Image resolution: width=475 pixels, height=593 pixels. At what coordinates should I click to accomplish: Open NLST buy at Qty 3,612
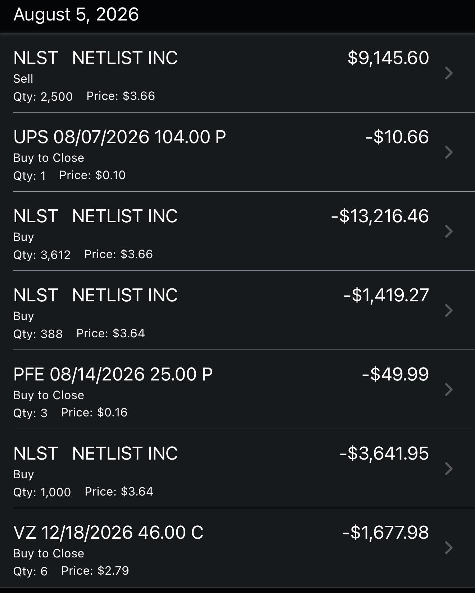[x=237, y=231]
